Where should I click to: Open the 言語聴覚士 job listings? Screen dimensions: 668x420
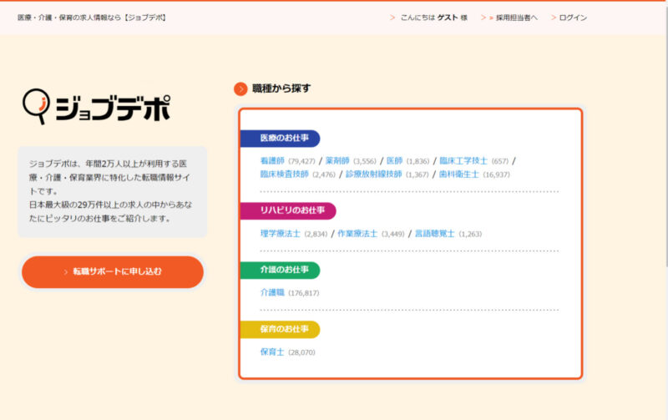pos(434,234)
